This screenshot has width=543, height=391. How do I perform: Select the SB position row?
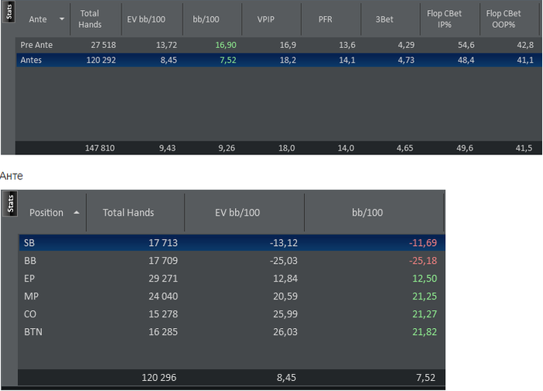coord(233,243)
